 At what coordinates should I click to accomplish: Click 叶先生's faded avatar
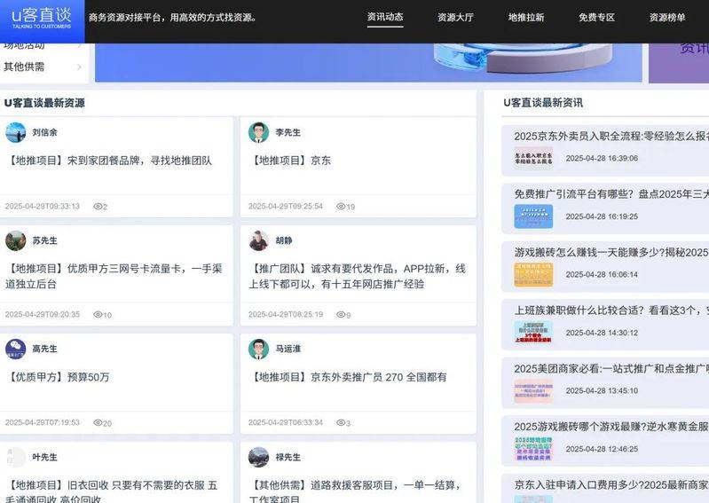click(15, 457)
